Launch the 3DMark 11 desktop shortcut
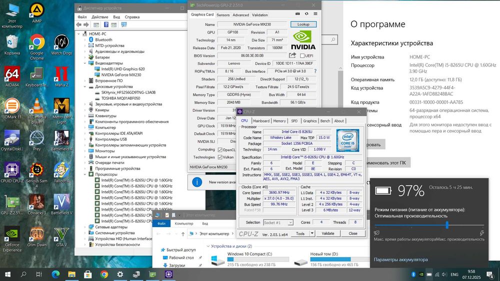 tap(12, 108)
